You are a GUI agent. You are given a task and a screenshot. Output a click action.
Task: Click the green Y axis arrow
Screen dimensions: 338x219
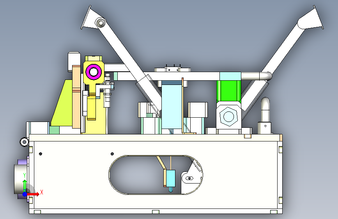coord(25,185)
